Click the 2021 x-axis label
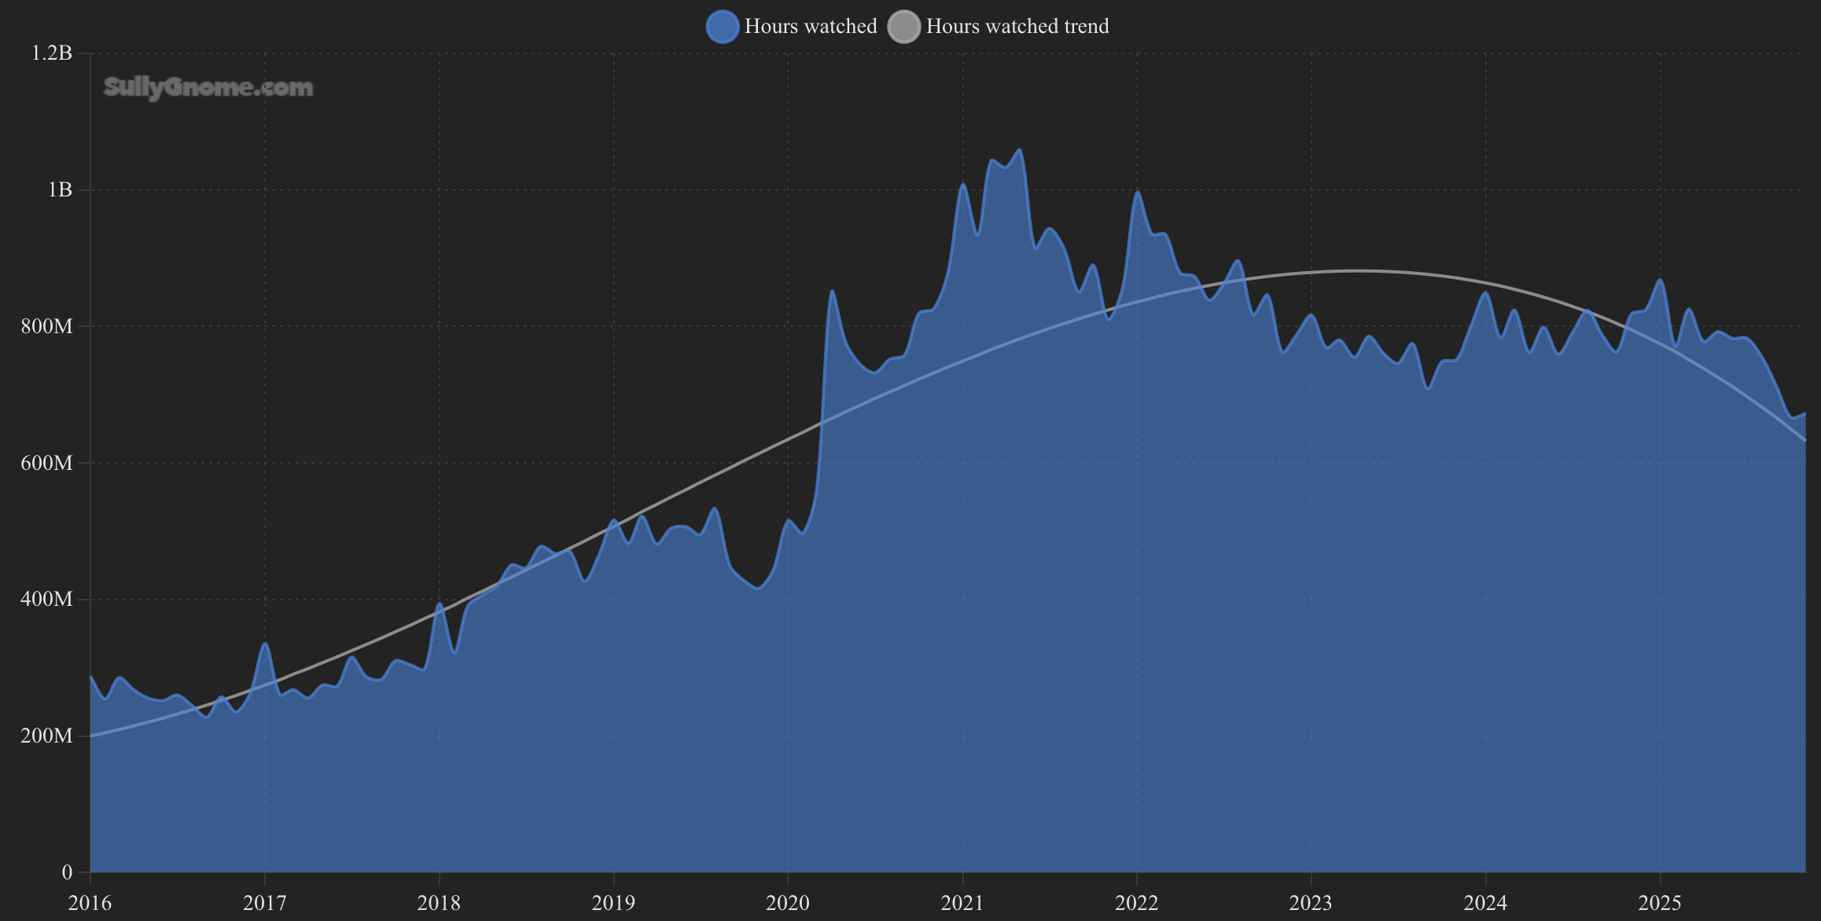This screenshot has width=1821, height=921. click(x=962, y=903)
